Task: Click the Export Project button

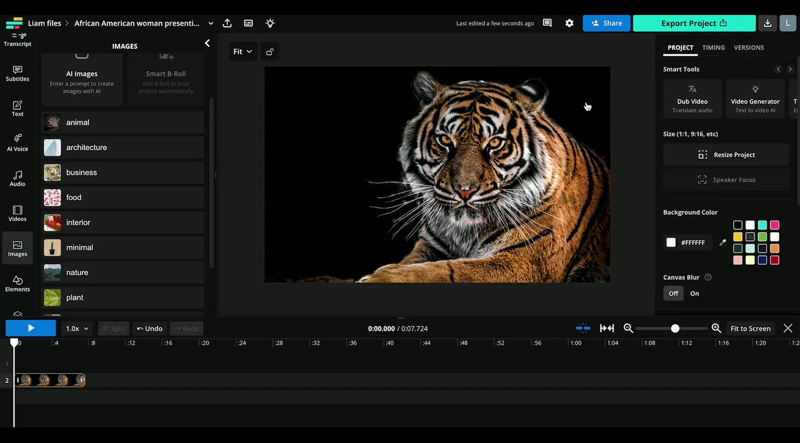Action: [x=694, y=23]
